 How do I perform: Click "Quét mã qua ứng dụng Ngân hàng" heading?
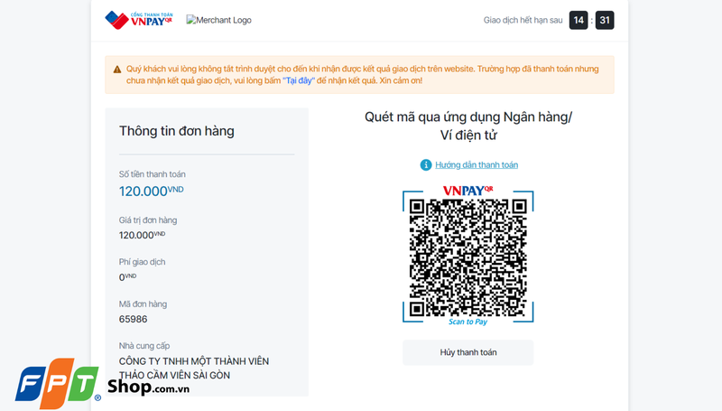click(468, 117)
